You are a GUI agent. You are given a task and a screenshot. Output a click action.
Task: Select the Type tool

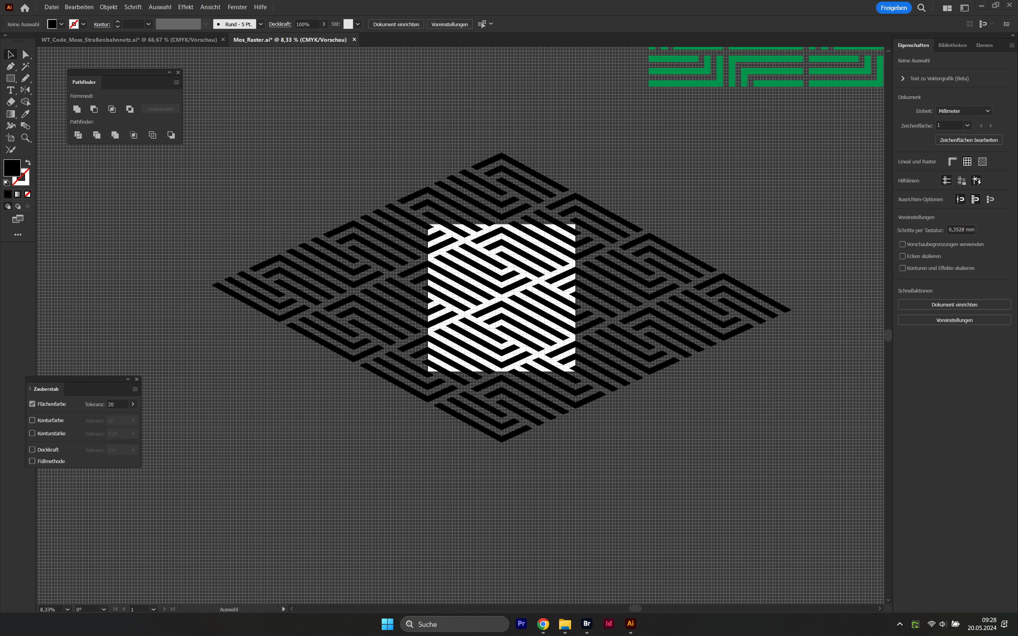[10, 90]
